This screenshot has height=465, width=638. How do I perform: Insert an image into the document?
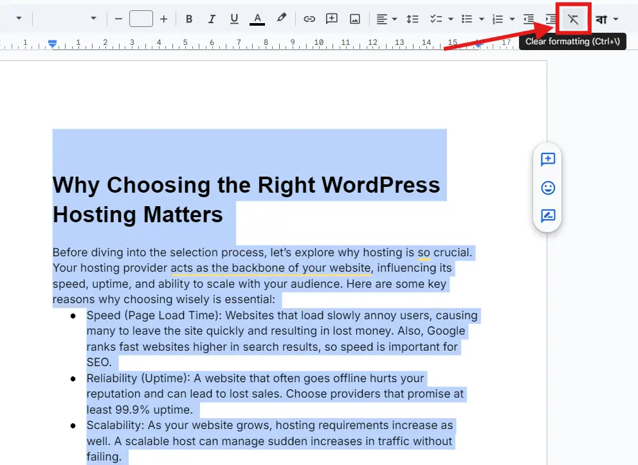[355, 19]
